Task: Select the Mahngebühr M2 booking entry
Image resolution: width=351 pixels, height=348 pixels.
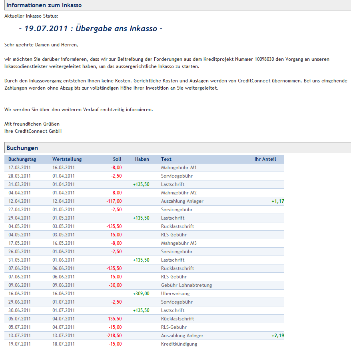Action: tap(179, 193)
